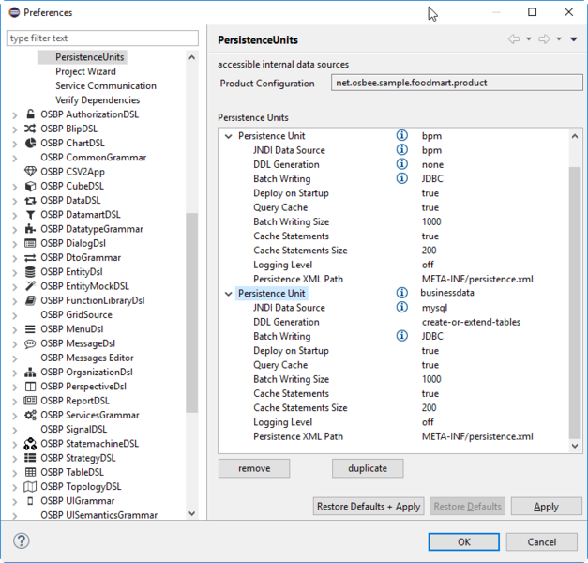This screenshot has height=563, width=588.
Task: Open the help question mark icon
Action: pyautogui.click(x=22, y=540)
